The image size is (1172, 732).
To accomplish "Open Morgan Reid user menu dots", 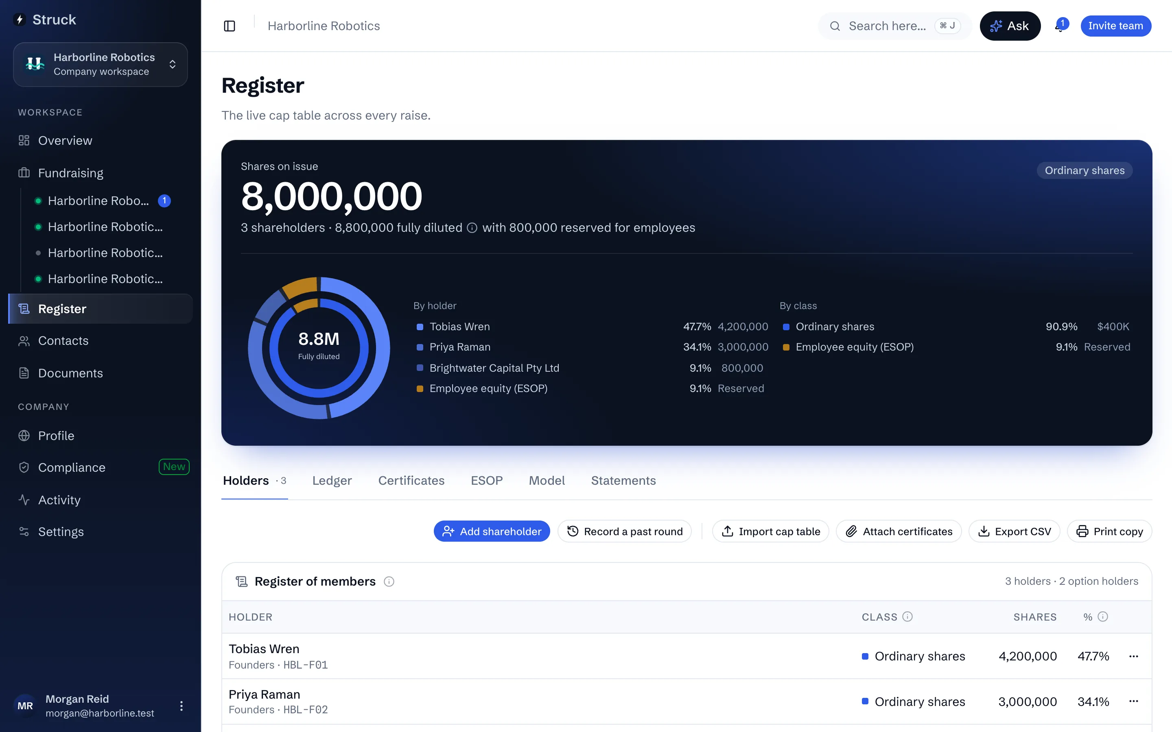I will pyautogui.click(x=181, y=706).
